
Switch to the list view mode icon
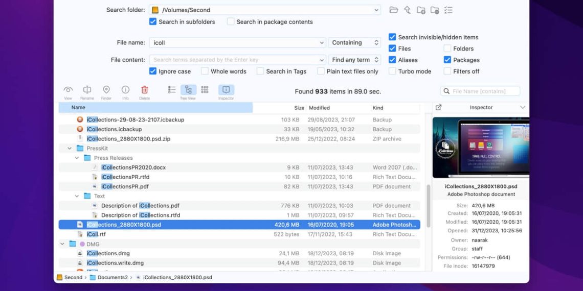[172, 90]
